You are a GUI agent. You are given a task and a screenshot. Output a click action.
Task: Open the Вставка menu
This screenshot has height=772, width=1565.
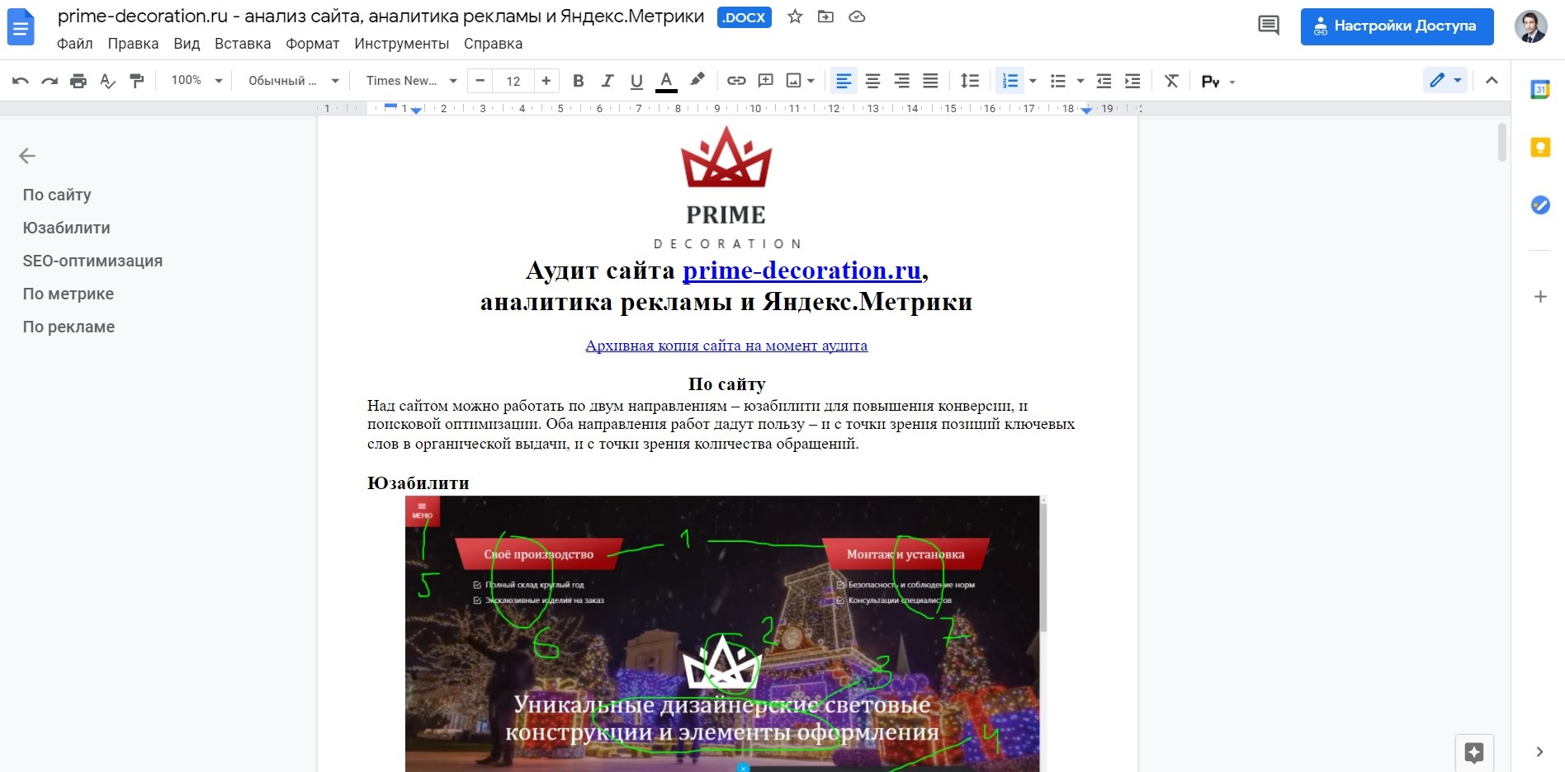(x=242, y=44)
